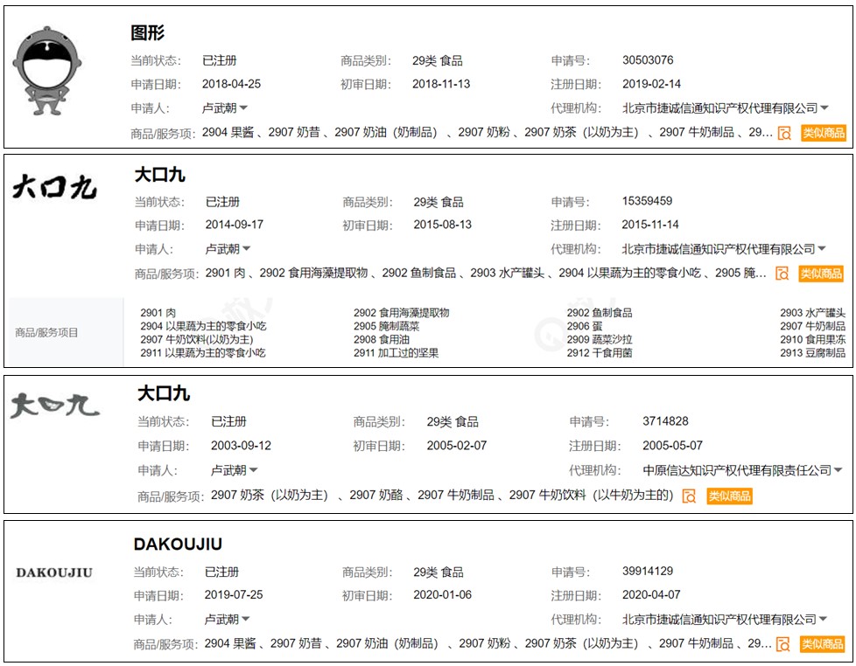The height and width of the screenshot is (666, 856).
Task: Expand applicant 卢武朝 dropdown in DAKOUJIU record
Action: [x=246, y=619]
